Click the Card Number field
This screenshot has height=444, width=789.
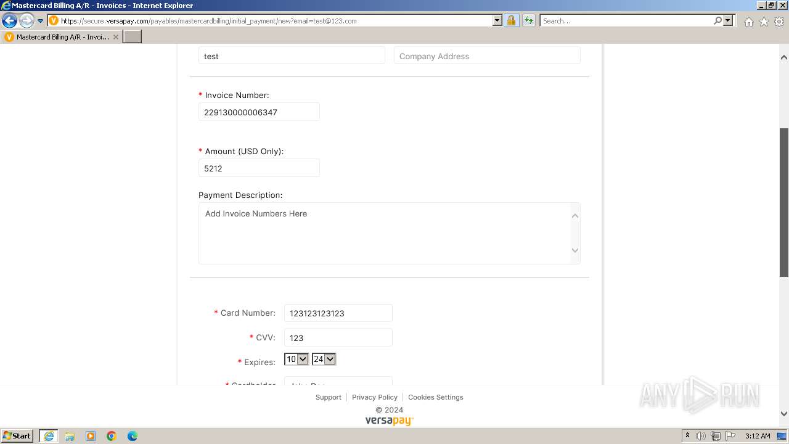(x=338, y=313)
